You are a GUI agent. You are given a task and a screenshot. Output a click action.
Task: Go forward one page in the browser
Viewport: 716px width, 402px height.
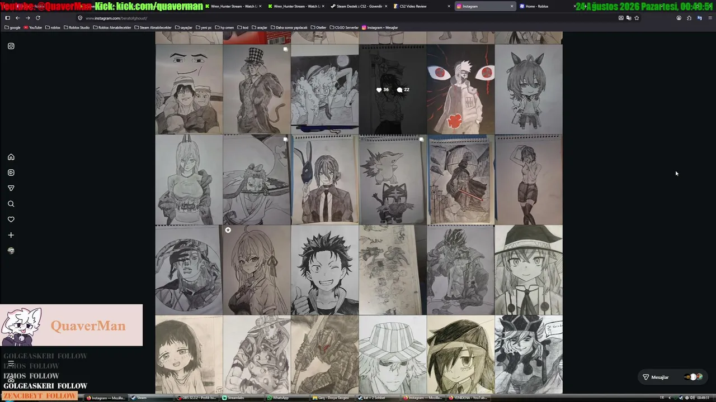(27, 18)
